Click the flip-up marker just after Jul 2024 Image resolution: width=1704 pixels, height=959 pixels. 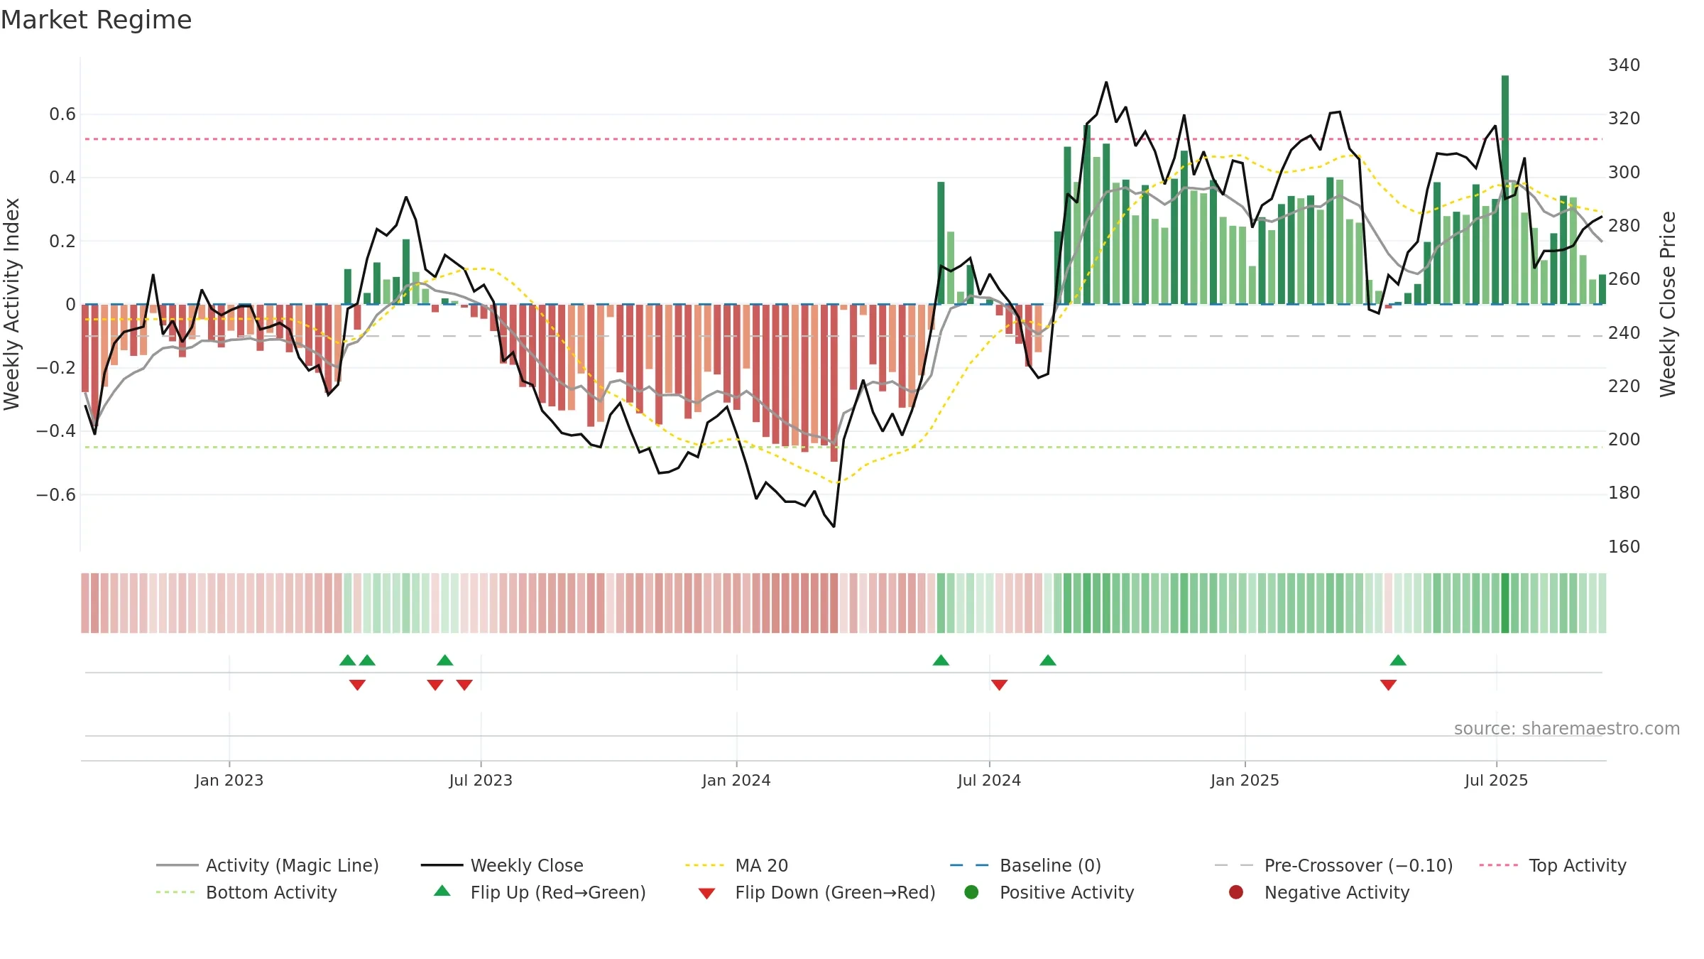click(x=1048, y=661)
